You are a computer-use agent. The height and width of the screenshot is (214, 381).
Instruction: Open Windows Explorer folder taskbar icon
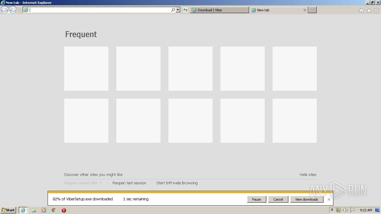[x=34, y=210]
